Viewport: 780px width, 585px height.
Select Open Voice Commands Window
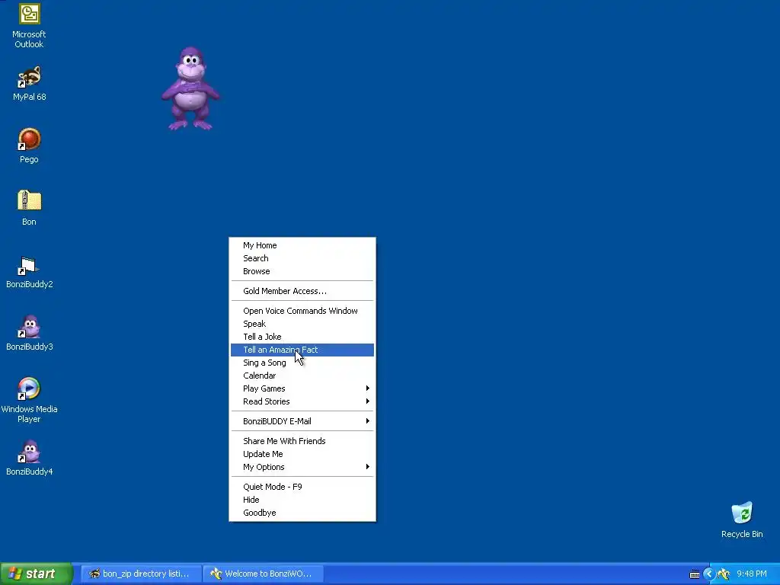click(x=302, y=311)
